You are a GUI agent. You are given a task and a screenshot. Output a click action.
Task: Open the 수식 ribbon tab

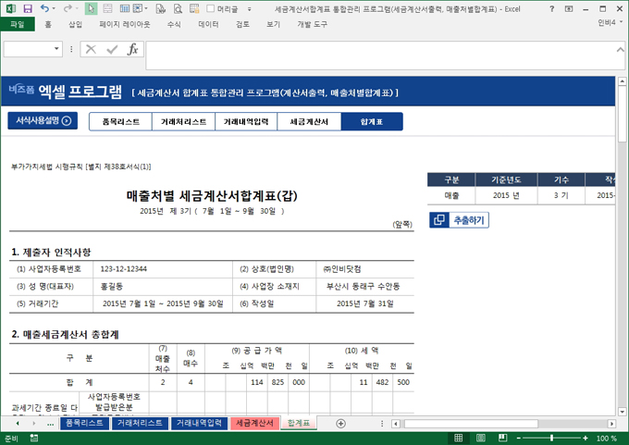pos(174,24)
